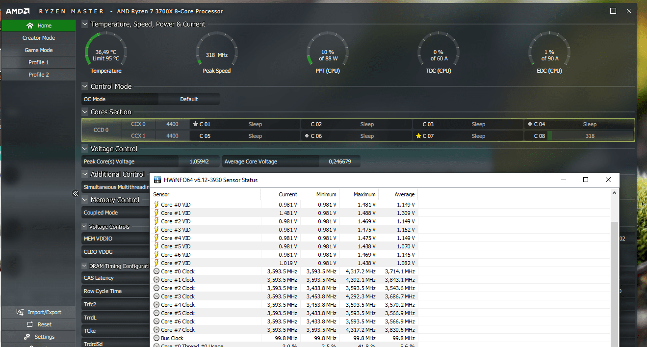Viewport: 647px width, 347px height.
Task: Click the Reset button in sidebar
Action: [38, 324]
